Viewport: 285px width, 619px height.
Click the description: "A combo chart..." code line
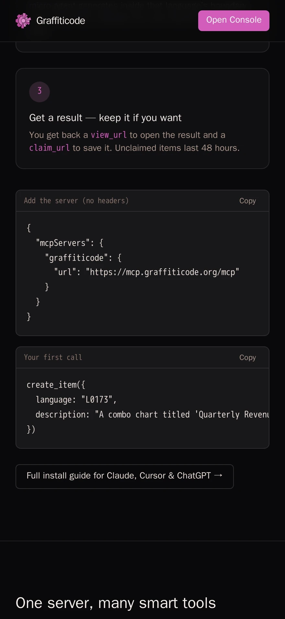152,414
